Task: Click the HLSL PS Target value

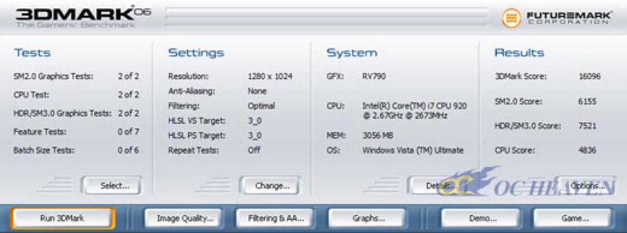Action: 255,135
